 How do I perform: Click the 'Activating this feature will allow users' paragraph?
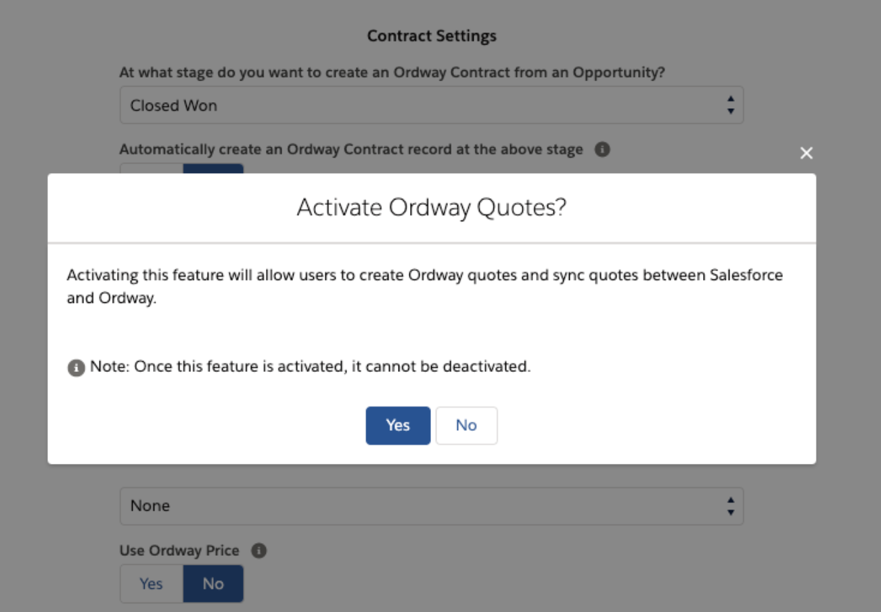click(425, 287)
